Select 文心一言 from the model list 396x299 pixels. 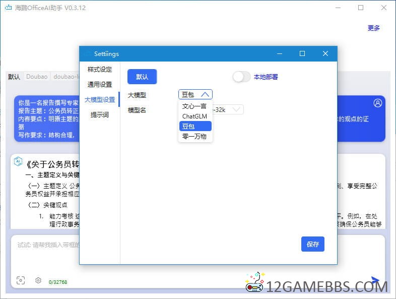(x=195, y=106)
